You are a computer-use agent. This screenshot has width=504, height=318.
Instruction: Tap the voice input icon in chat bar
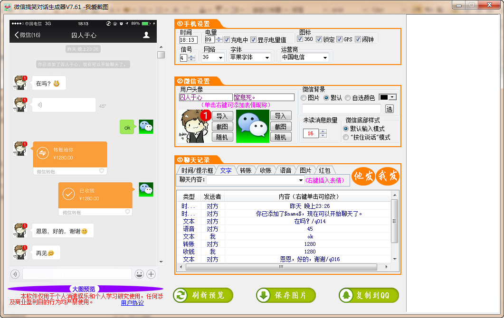coord(15,274)
